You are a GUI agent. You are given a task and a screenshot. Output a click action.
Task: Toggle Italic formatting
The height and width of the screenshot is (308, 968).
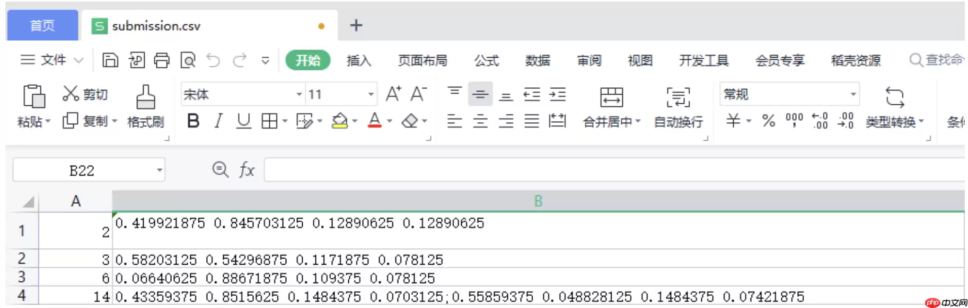[x=218, y=121]
